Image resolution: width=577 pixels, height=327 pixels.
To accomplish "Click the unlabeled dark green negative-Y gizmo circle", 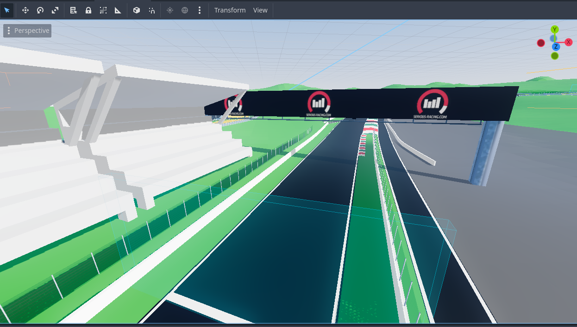I will click(x=555, y=56).
